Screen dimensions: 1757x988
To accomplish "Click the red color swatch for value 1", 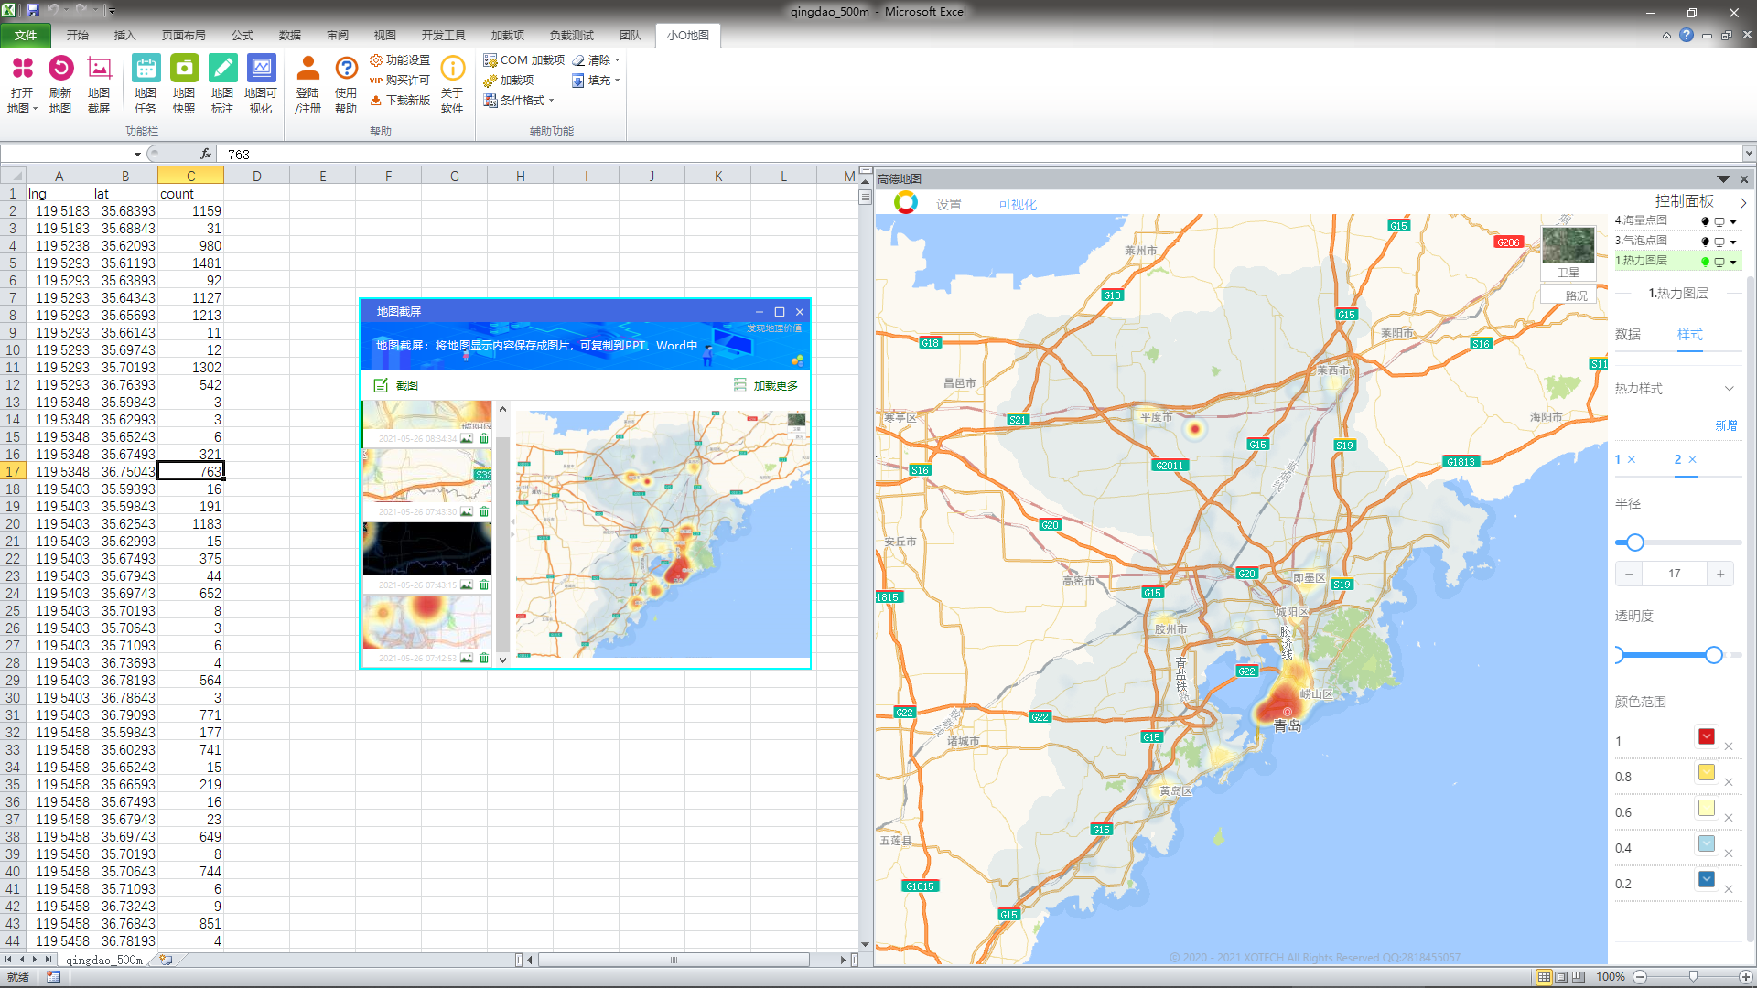I will (x=1707, y=737).
